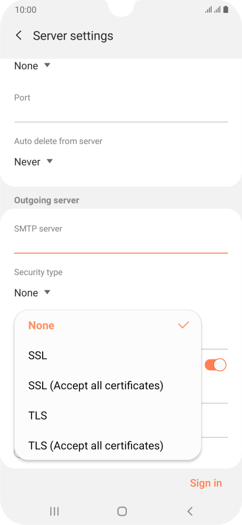Choose None in security type list
The image size is (242, 525).
[108, 325]
